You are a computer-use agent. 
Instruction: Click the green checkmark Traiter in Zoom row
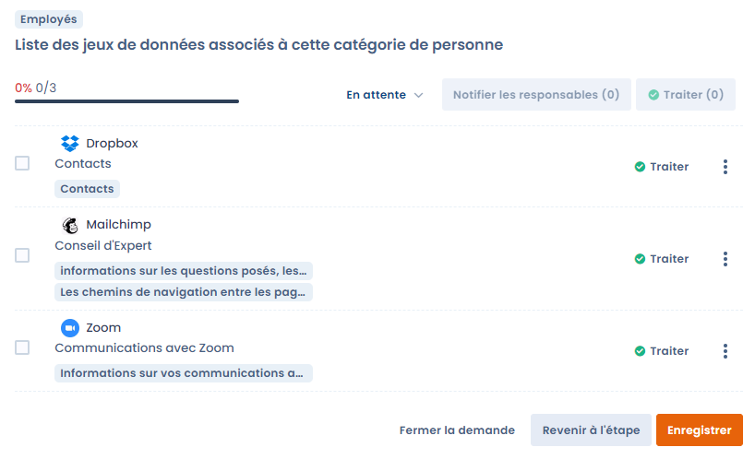click(x=662, y=351)
